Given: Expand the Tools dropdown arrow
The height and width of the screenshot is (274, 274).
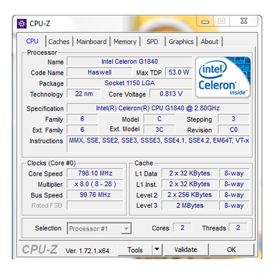Looking at the screenshot, I should pos(157,249).
